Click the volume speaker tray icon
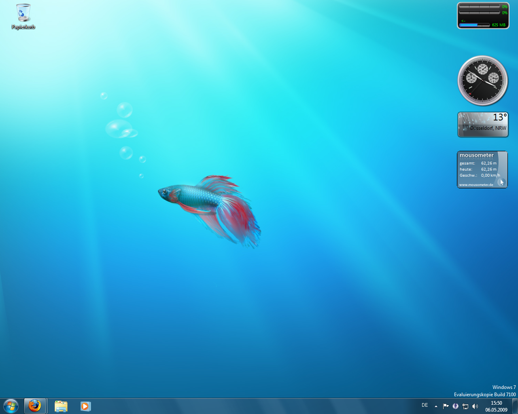Screen dimensions: 518x414 [475, 406]
